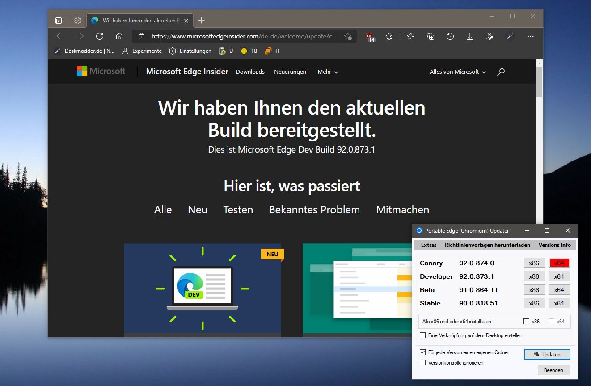Viewport: 591px width, 386px height.
Task: Open the tab actions menu icon
Action: click(x=59, y=21)
